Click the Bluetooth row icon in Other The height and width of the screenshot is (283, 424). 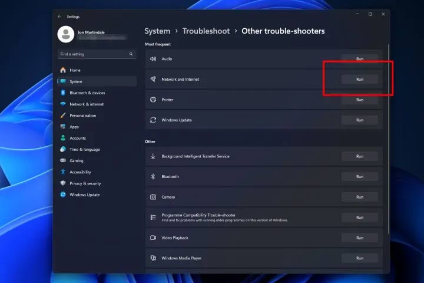pos(153,176)
